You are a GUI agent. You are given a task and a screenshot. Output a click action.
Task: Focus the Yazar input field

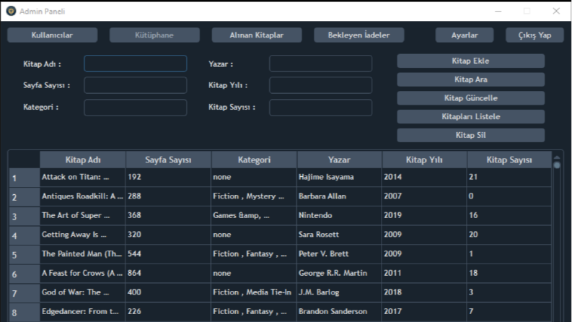[x=321, y=64]
